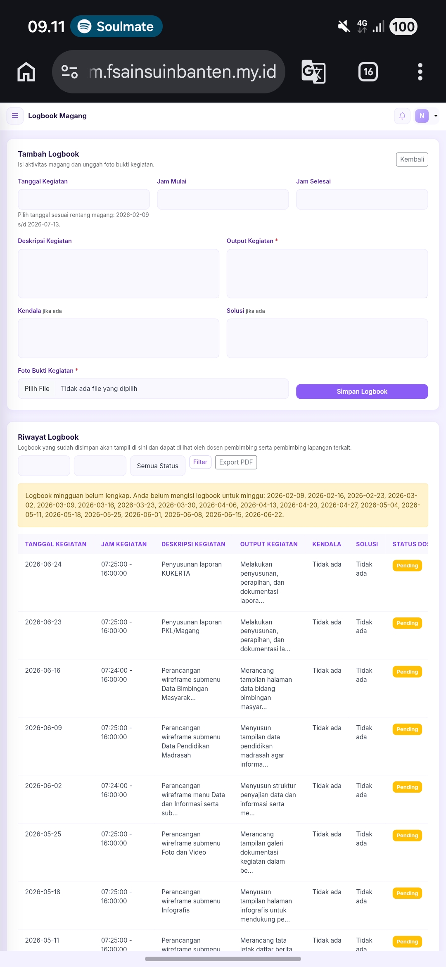Viewport: 446px width, 967px height.
Task: Open the hamburger sidebar menu
Action: [15, 116]
